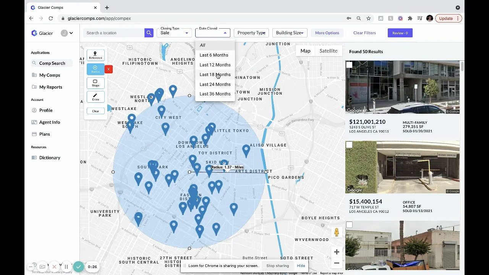Open the Building Size dropdown
The image size is (489, 275).
[x=290, y=33]
